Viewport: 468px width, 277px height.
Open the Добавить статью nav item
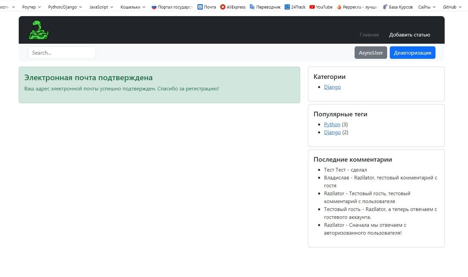[x=409, y=35]
